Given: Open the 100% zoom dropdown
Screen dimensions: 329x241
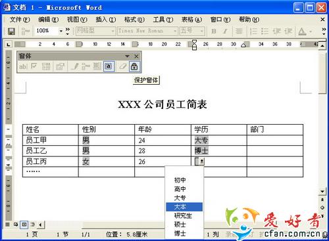Looking at the screenshot, I should coord(61,32).
